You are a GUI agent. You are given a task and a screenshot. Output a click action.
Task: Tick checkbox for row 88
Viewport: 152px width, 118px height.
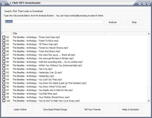tap(4, 58)
